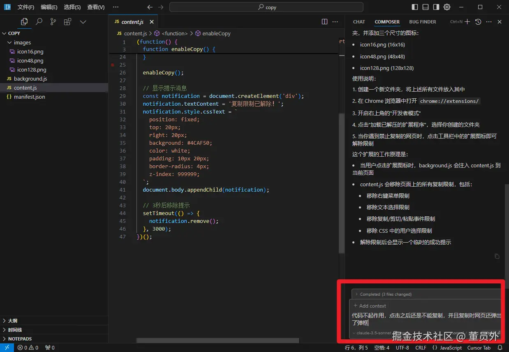Screen dimensions: 509x352
Task: Open the 文件(F) menu
Action: point(25,7)
